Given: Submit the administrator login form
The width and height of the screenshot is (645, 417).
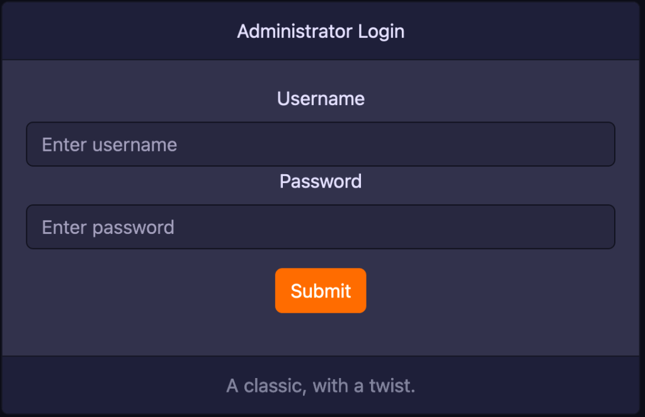Looking at the screenshot, I should (321, 291).
